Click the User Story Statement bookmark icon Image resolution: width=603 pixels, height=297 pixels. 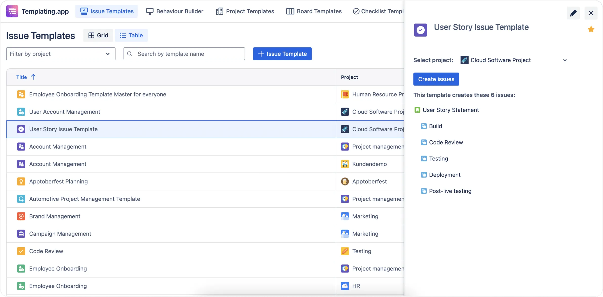pos(417,110)
